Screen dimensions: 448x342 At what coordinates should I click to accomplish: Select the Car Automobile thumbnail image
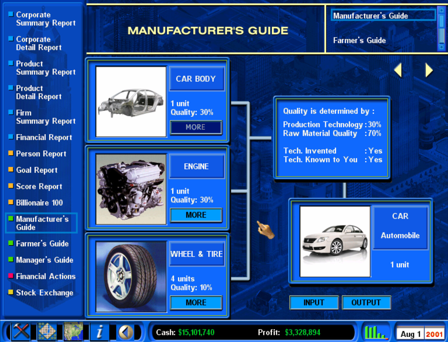[335, 241]
